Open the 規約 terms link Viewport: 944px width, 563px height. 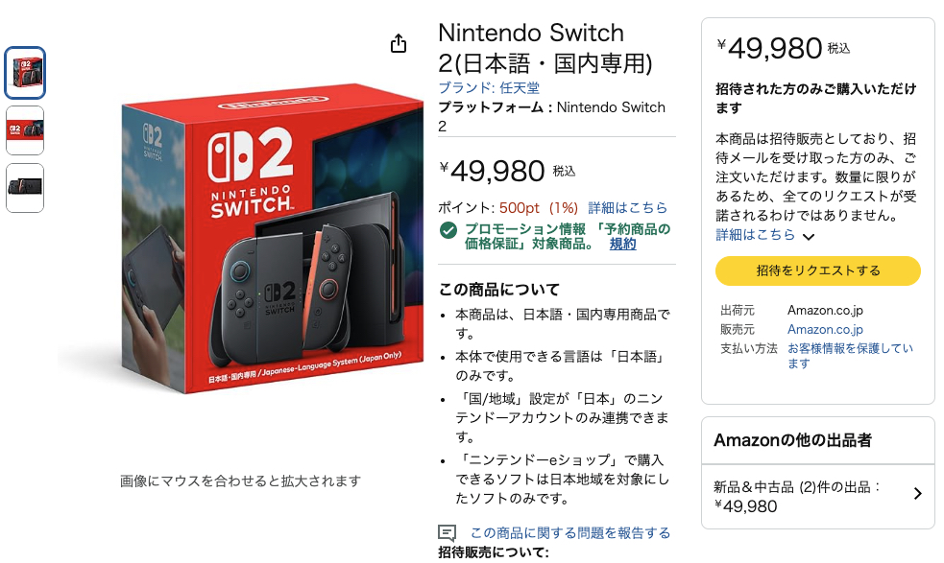click(x=622, y=245)
